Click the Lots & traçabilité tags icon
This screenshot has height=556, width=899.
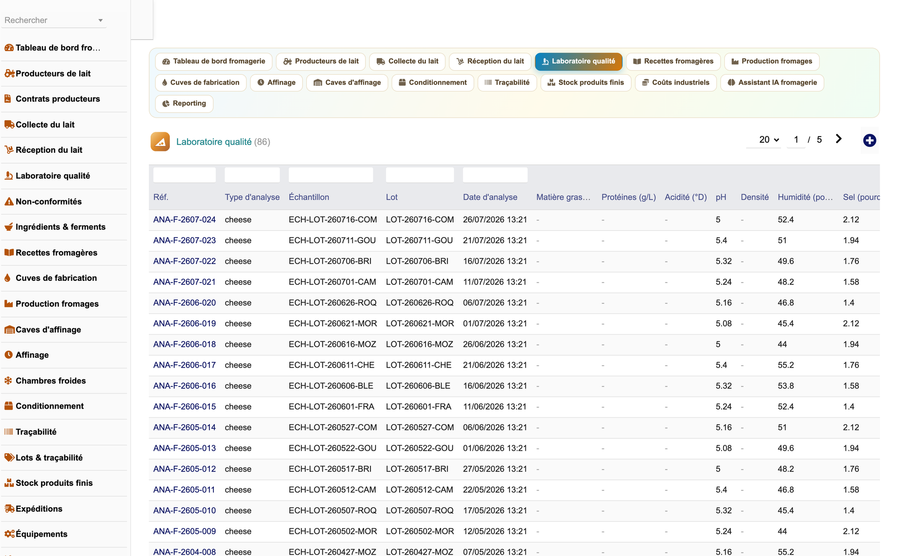click(x=9, y=457)
